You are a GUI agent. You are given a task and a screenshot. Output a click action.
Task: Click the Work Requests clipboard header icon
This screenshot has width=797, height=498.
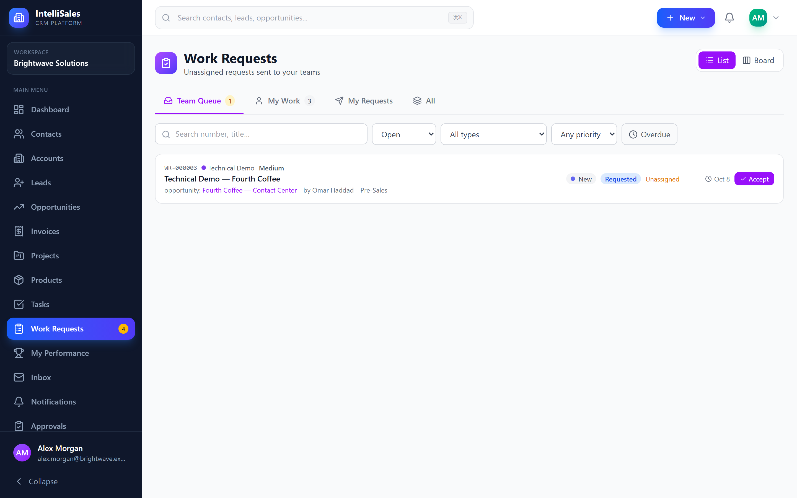point(166,63)
